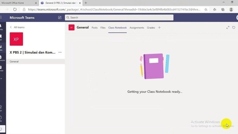Select the General channel in list
This screenshot has height=134, width=238.
(x=14, y=62)
